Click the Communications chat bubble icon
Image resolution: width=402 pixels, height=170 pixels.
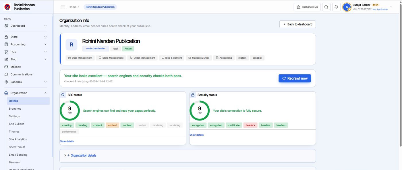pos(6,74)
